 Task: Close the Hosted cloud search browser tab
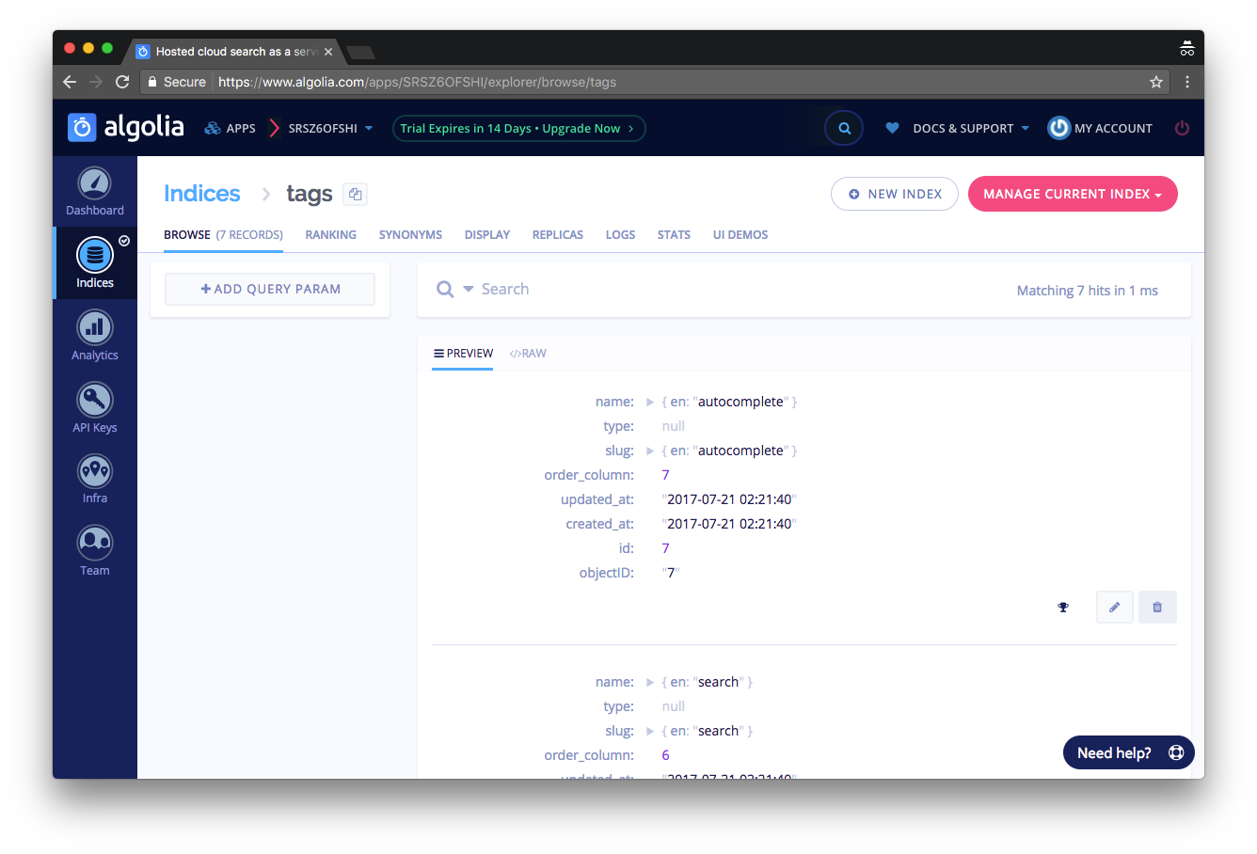click(328, 52)
